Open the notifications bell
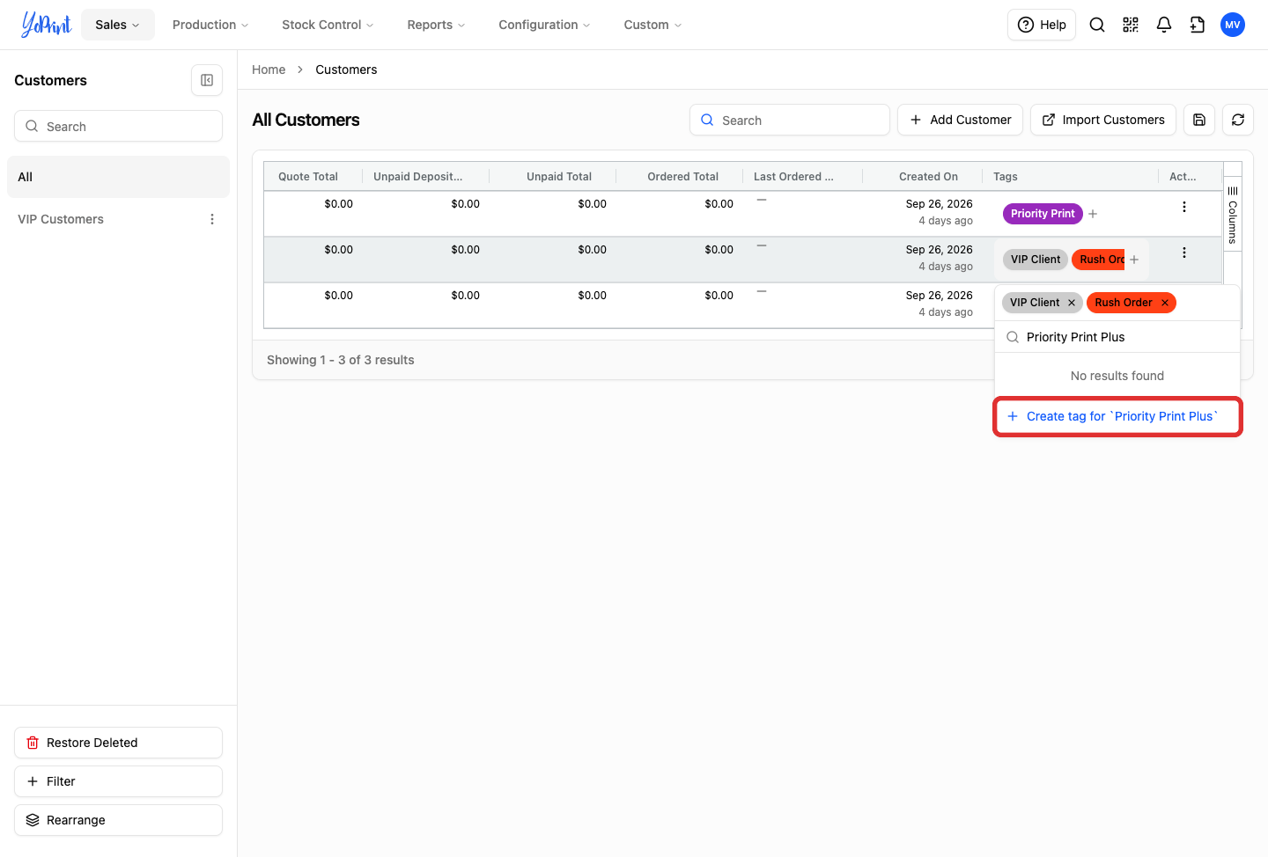 click(1164, 25)
